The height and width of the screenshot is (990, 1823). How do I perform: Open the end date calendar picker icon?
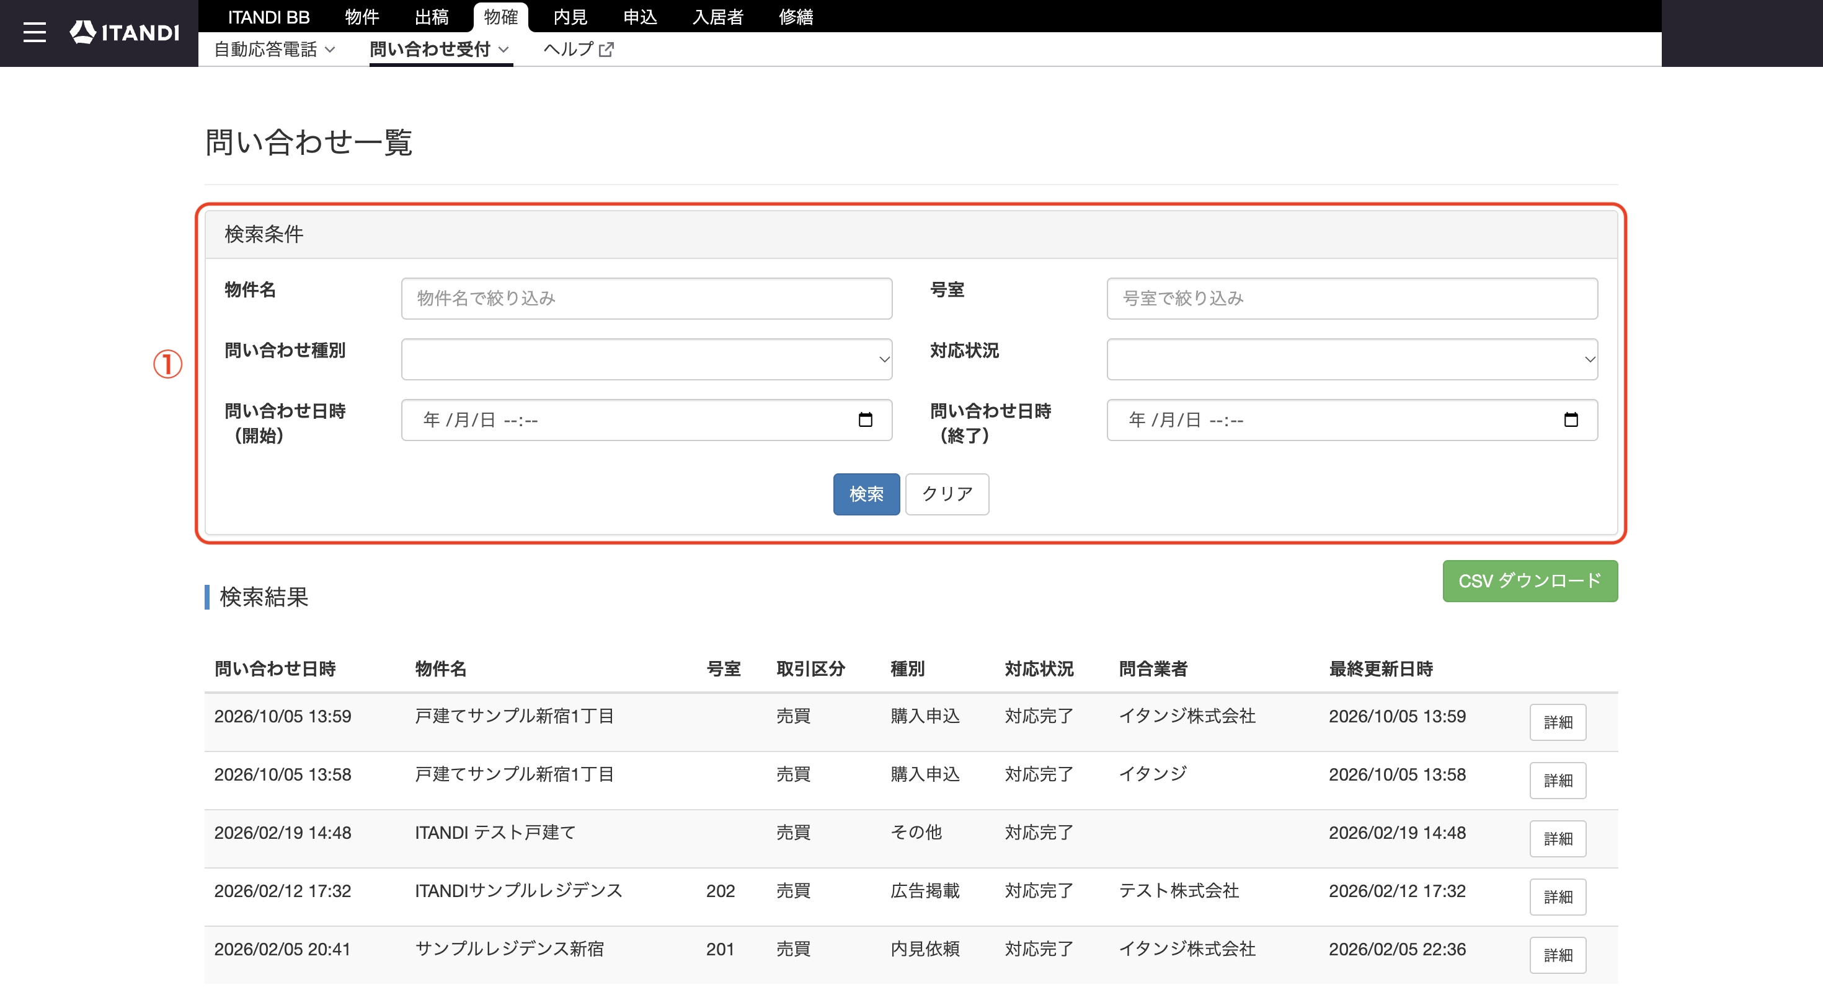1571,420
